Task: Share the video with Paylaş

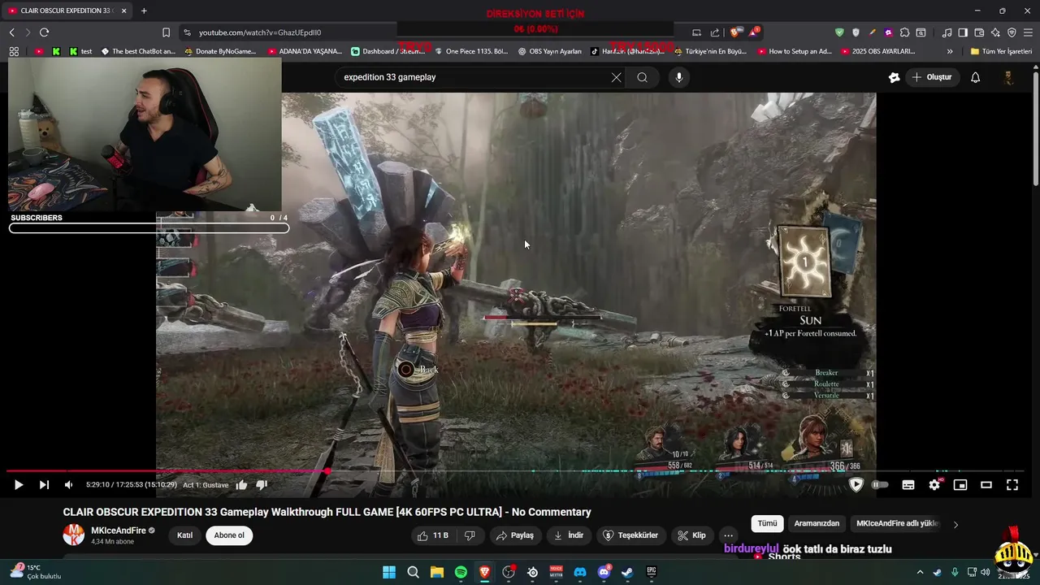Action: pos(515,535)
